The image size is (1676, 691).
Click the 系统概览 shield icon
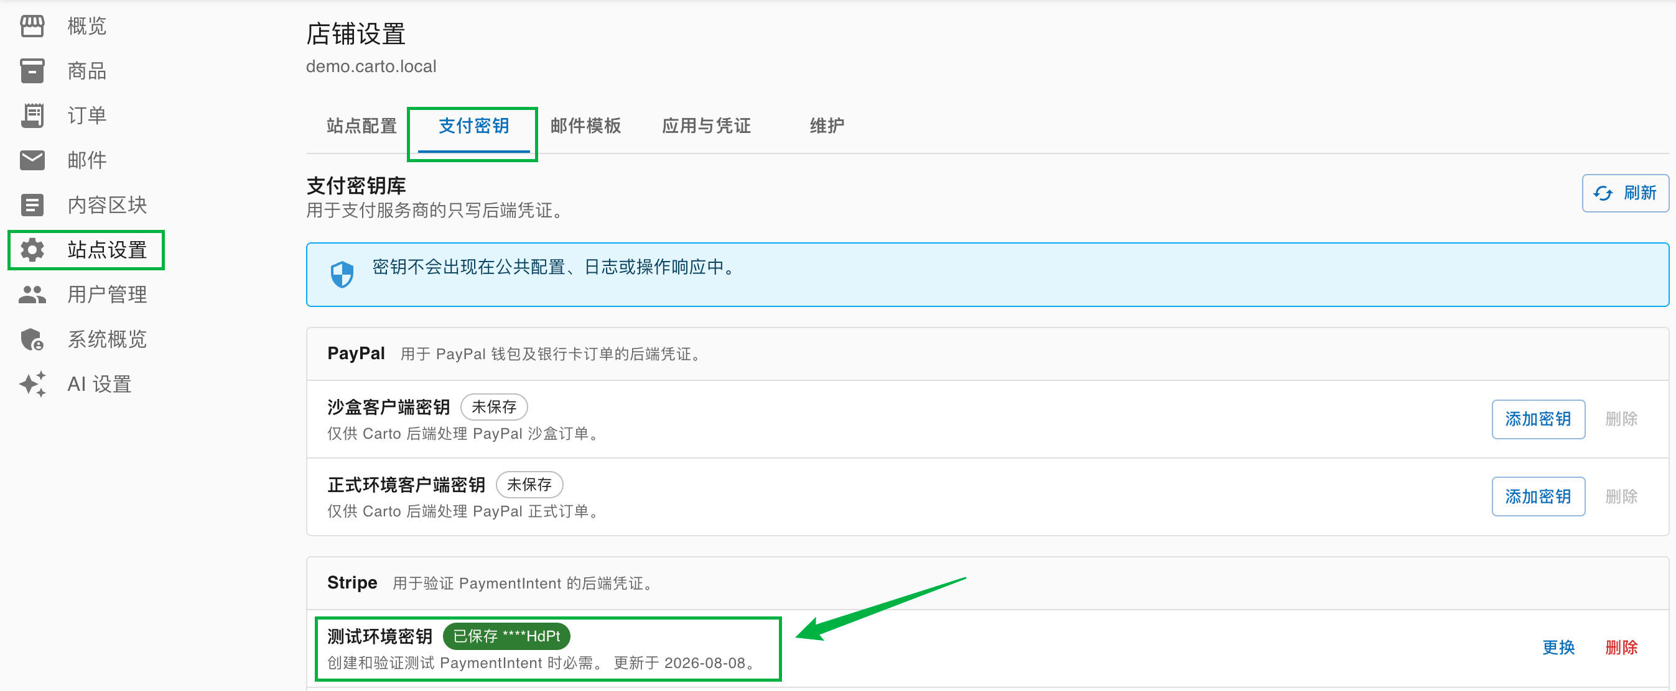(32, 339)
